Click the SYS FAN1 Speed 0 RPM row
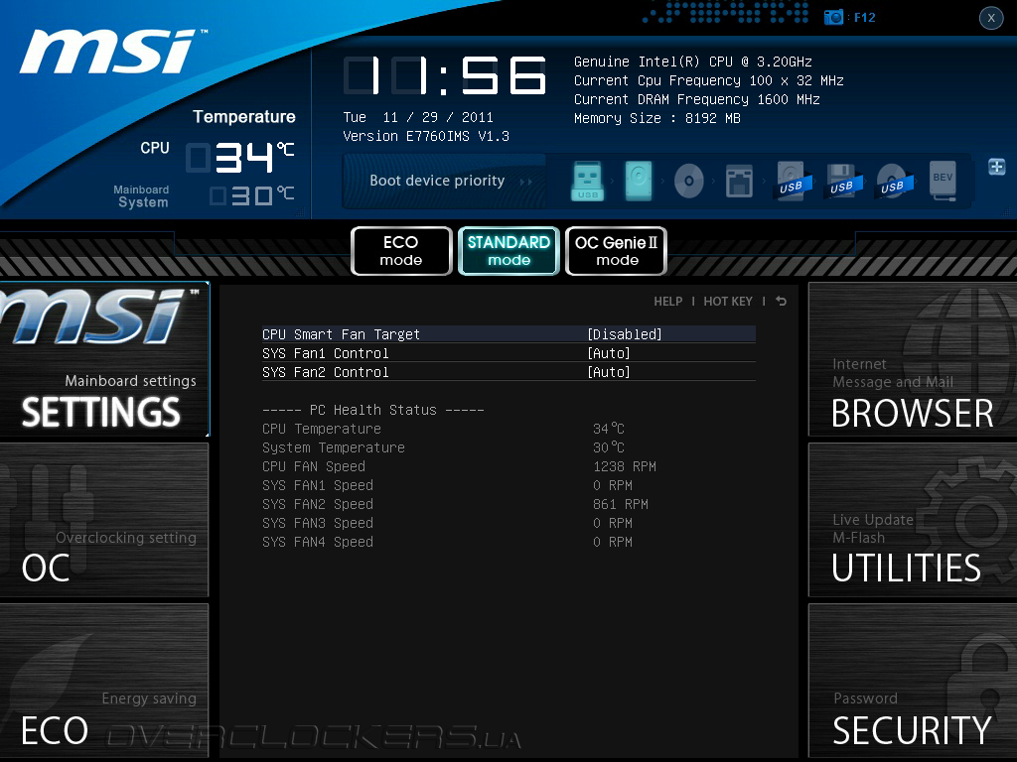 pos(448,485)
